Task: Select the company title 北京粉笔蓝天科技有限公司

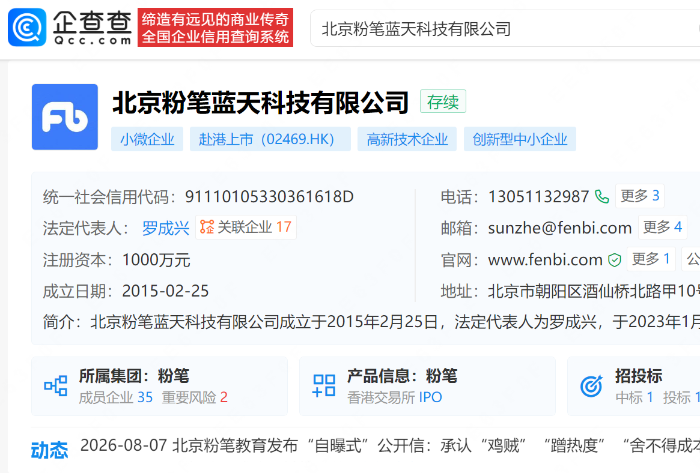Action: tap(260, 103)
